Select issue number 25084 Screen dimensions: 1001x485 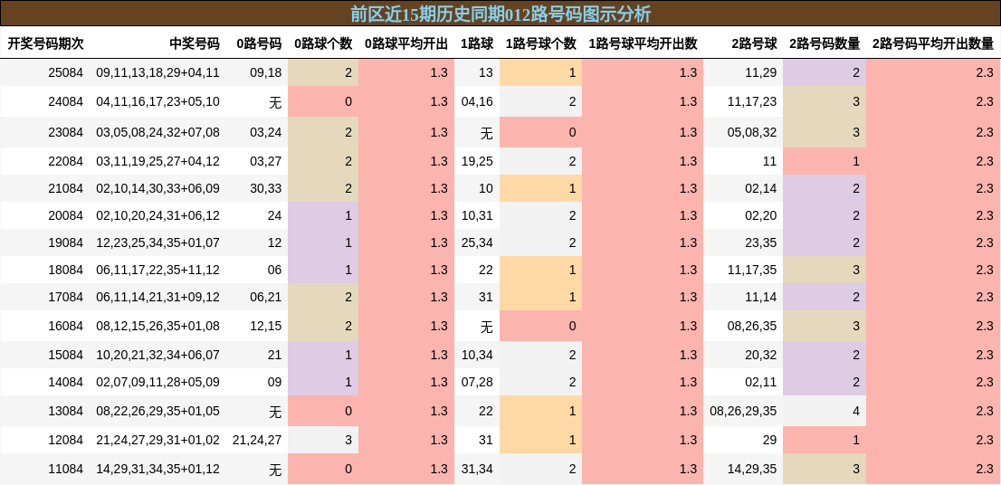point(66,72)
